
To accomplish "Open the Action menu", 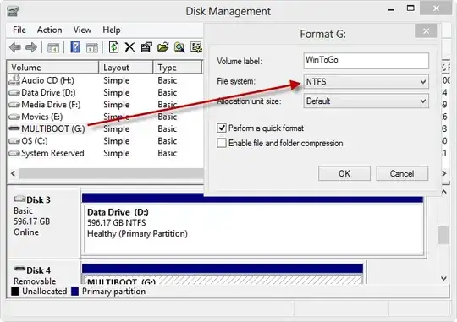I will pos(49,30).
